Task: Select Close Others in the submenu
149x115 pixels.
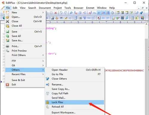Action: click(74, 79)
